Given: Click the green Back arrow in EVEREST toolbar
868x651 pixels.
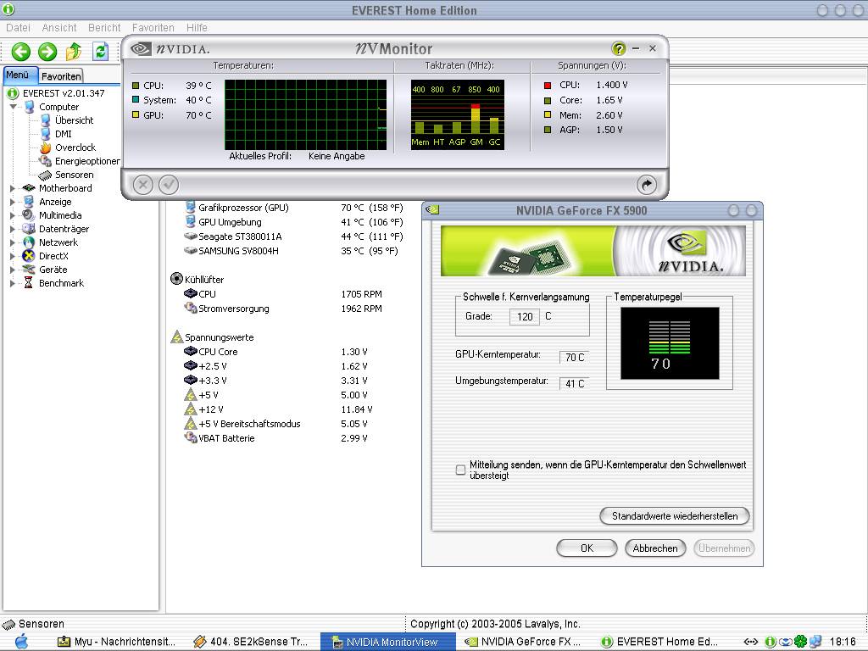Looking at the screenshot, I should point(21,52).
